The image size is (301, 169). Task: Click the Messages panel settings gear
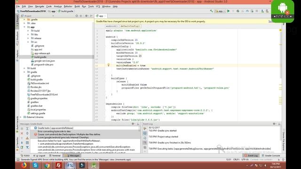(133, 124)
